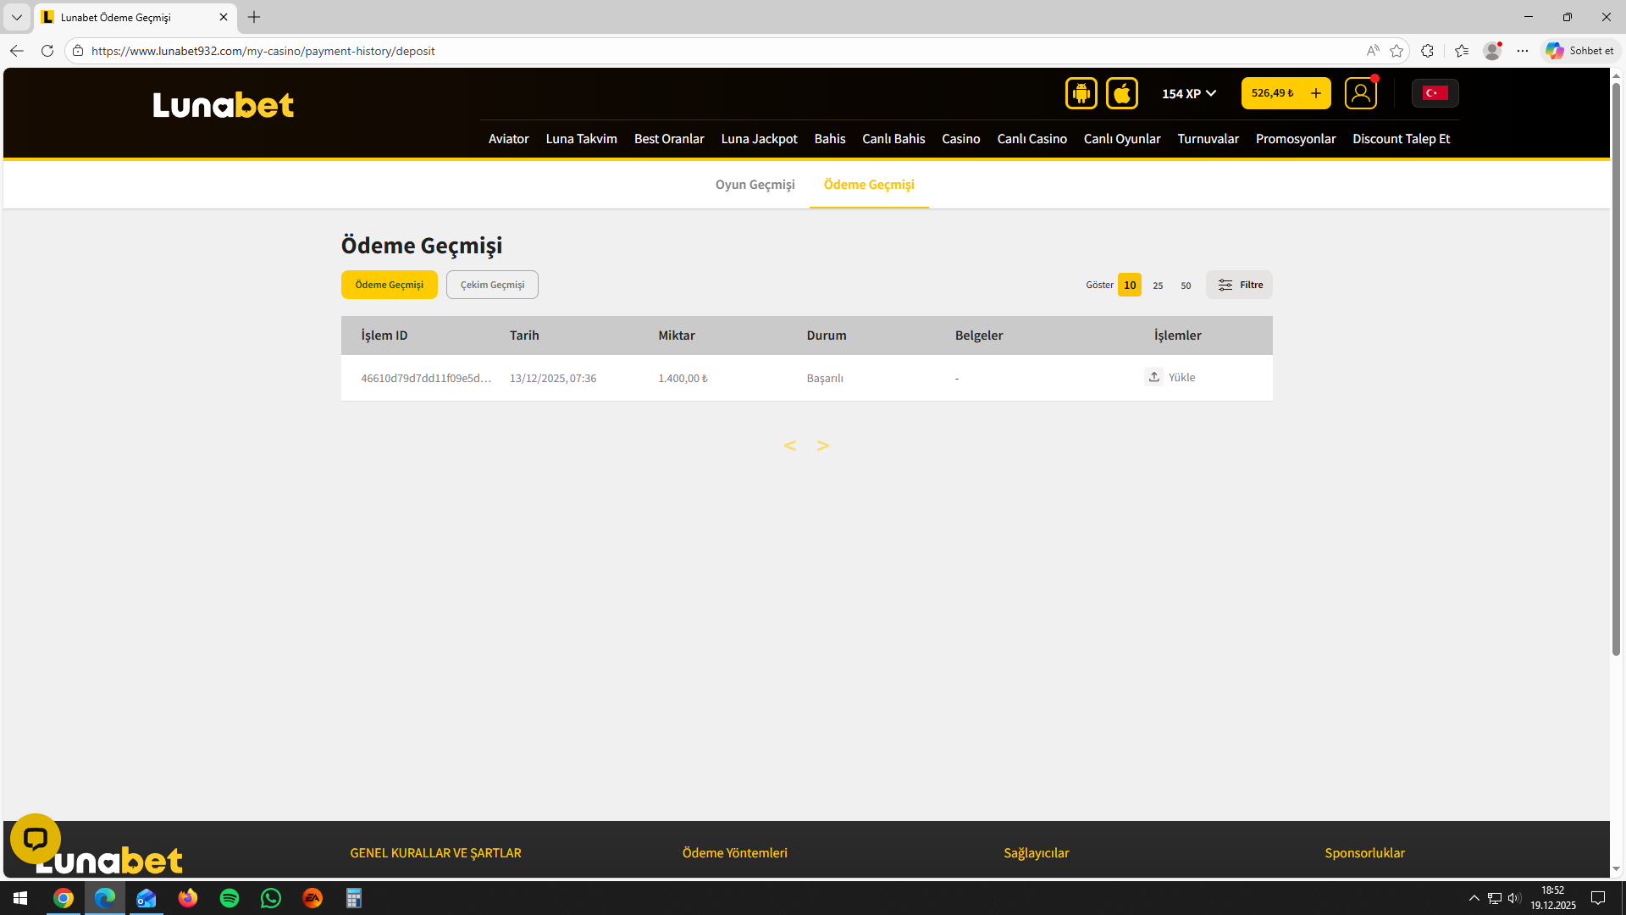
Task: Open Google Chrome from the taskbar
Action: click(64, 898)
